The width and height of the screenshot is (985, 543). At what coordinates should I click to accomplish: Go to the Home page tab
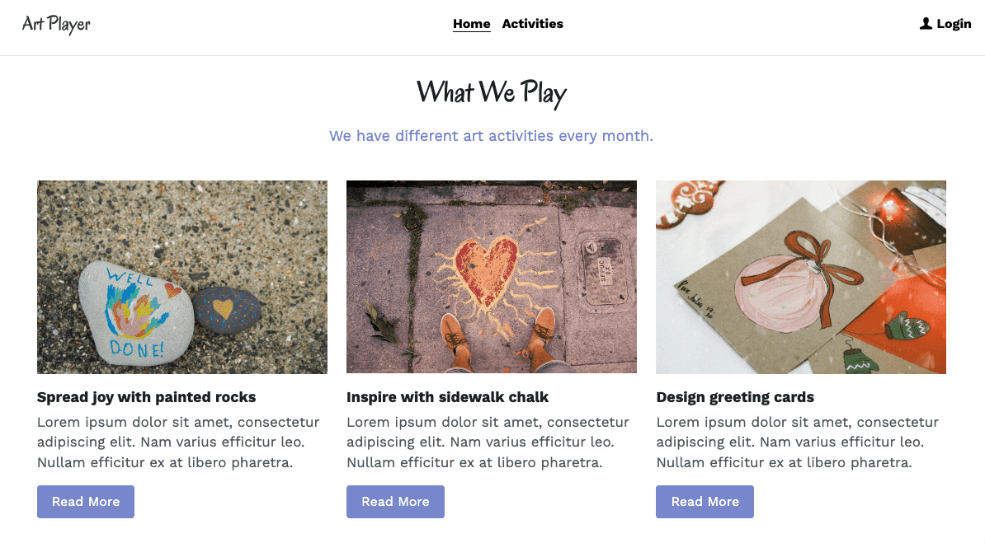(x=471, y=24)
